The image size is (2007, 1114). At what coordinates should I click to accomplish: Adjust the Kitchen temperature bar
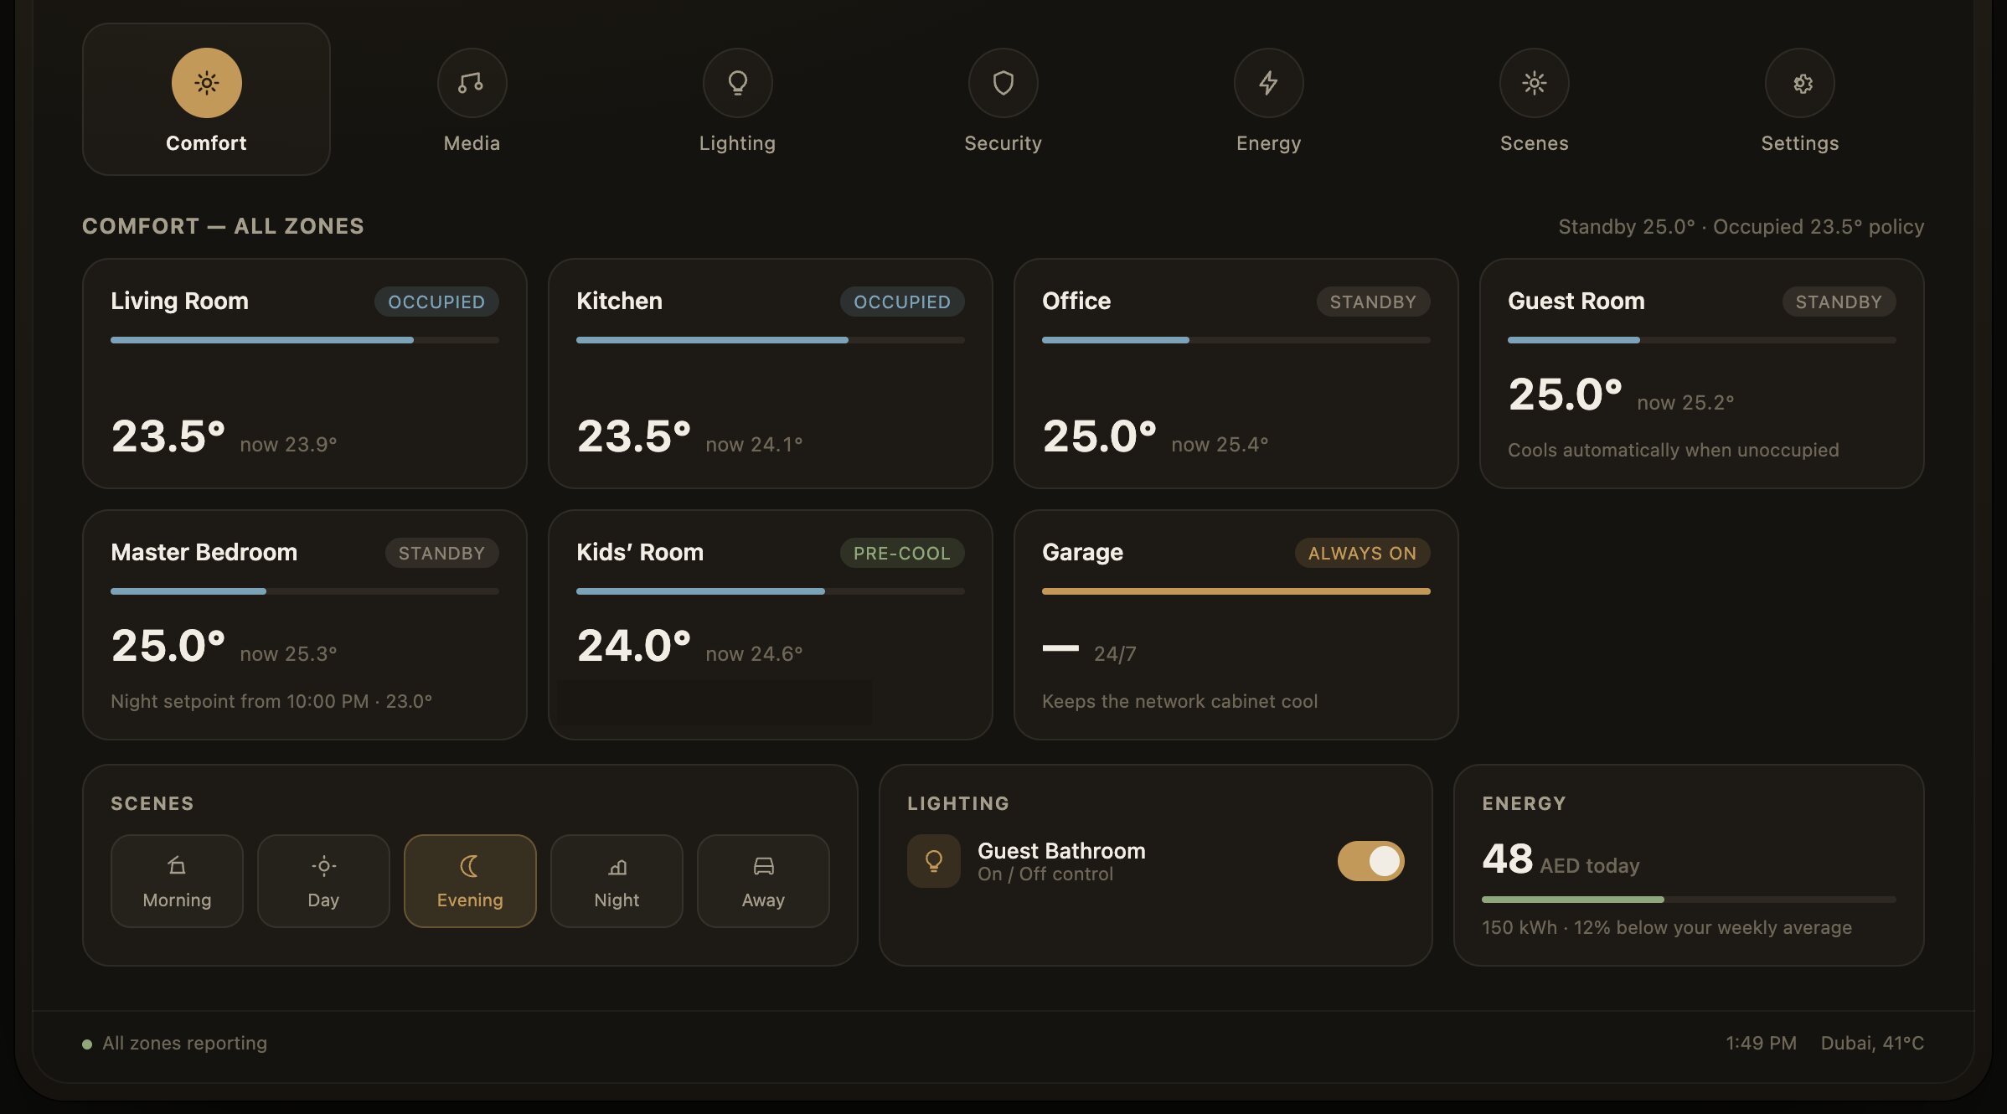pyautogui.click(x=771, y=340)
